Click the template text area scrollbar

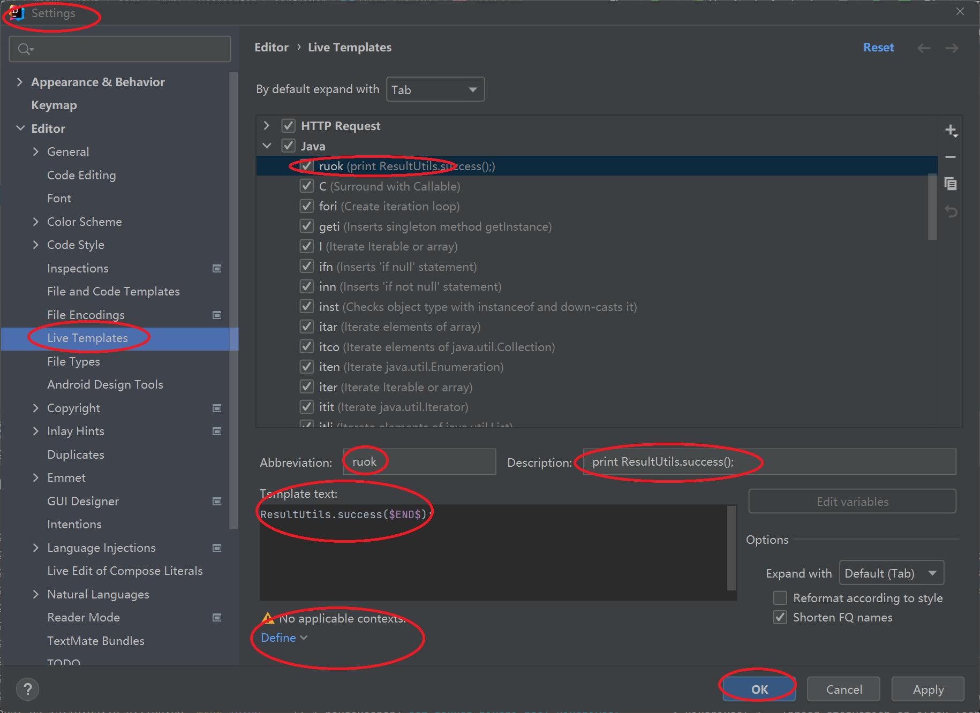732,548
